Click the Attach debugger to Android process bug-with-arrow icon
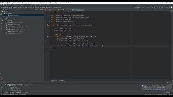173x97 pixels. 155,7
